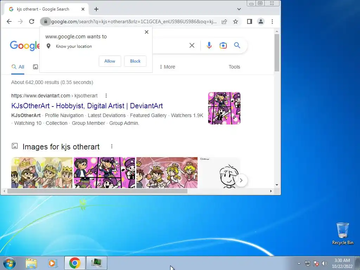Click the Chrome taskbar button

[x=75, y=263]
